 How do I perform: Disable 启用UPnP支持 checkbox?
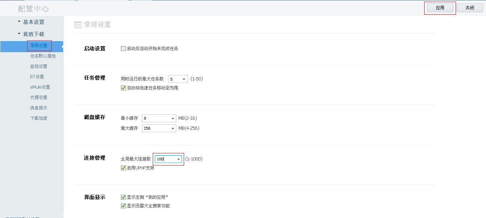tap(123, 168)
